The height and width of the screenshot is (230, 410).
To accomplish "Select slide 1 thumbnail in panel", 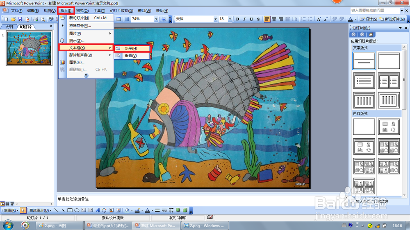I will click(x=29, y=47).
